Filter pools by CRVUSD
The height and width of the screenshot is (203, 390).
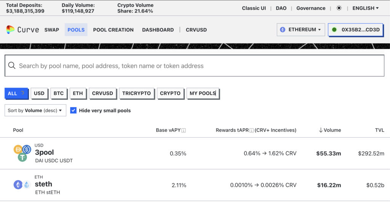[x=102, y=93]
